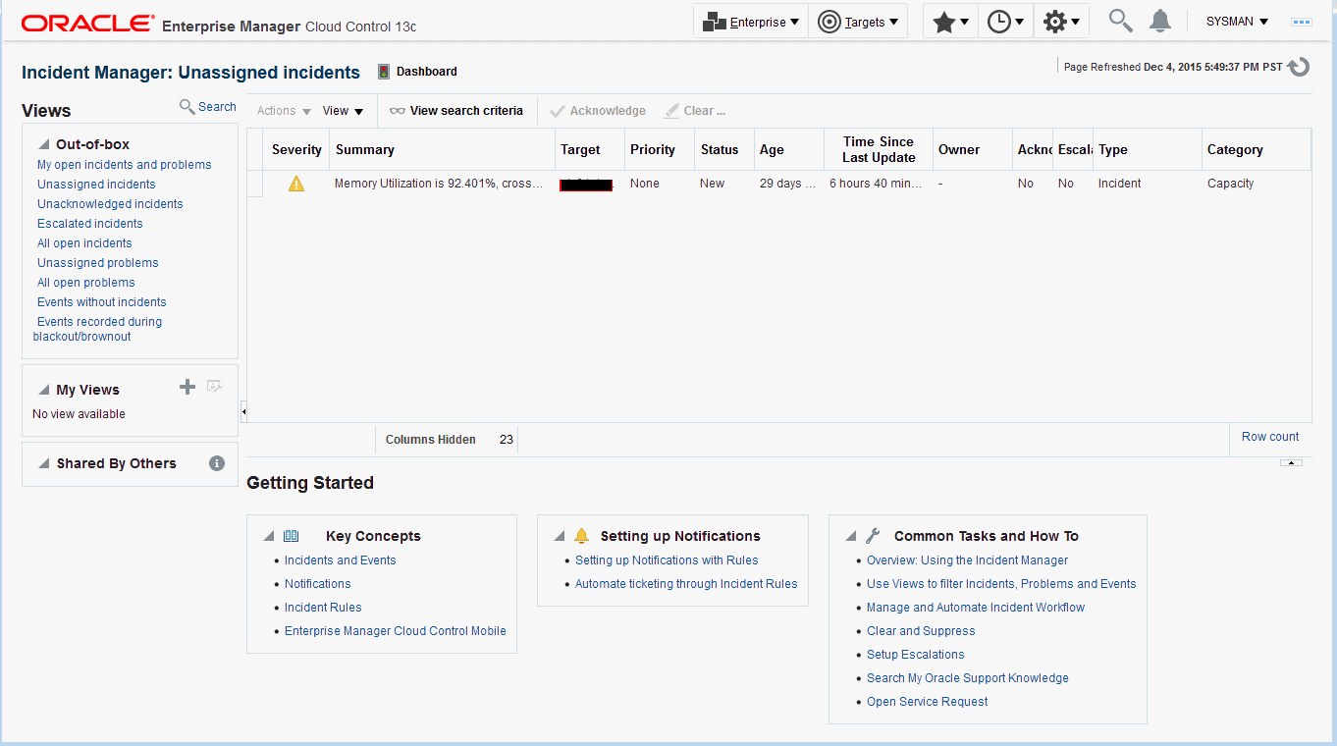Select the Unacknowledged incidents view
The width and height of the screenshot is (1337, 746).
pos(110,204)
